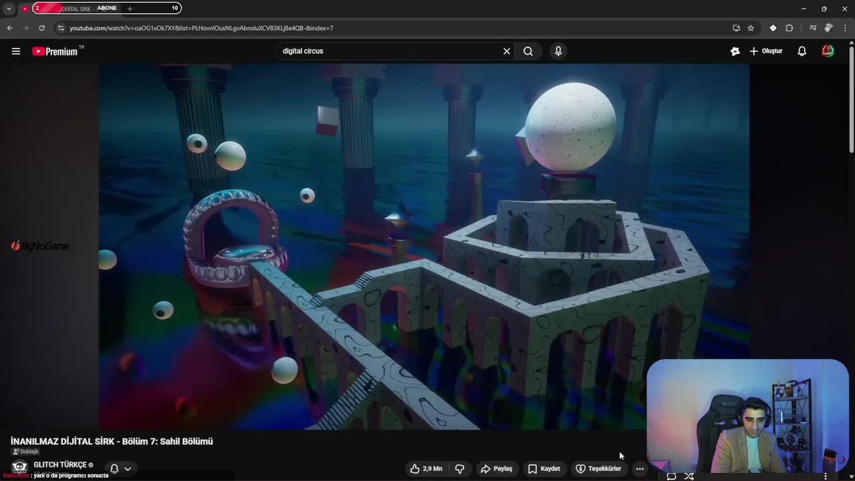
Task: Save the video with Kaydet
Action: coord(544,469)
